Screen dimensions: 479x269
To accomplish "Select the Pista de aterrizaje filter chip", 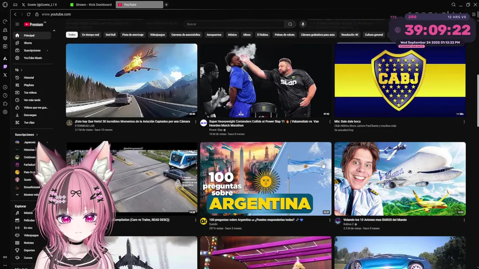I will pos(133,35).
